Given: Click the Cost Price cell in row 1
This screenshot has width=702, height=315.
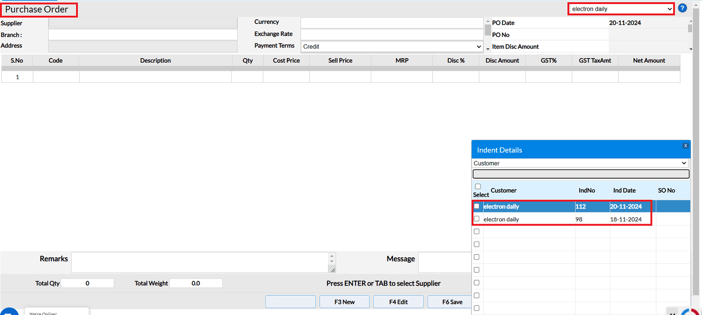Looking at the screenshot, I should [x=286, y=77].
